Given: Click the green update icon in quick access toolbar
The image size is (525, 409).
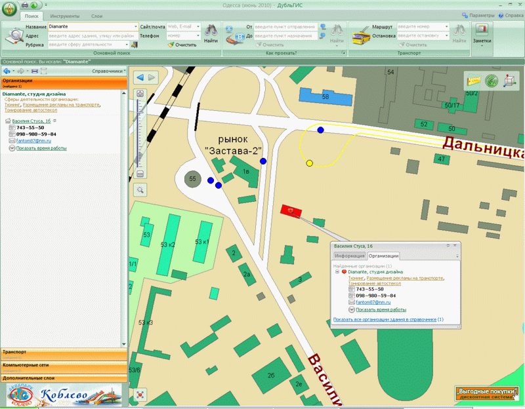Looking at the screenshot, I should [x=34, y=5].
